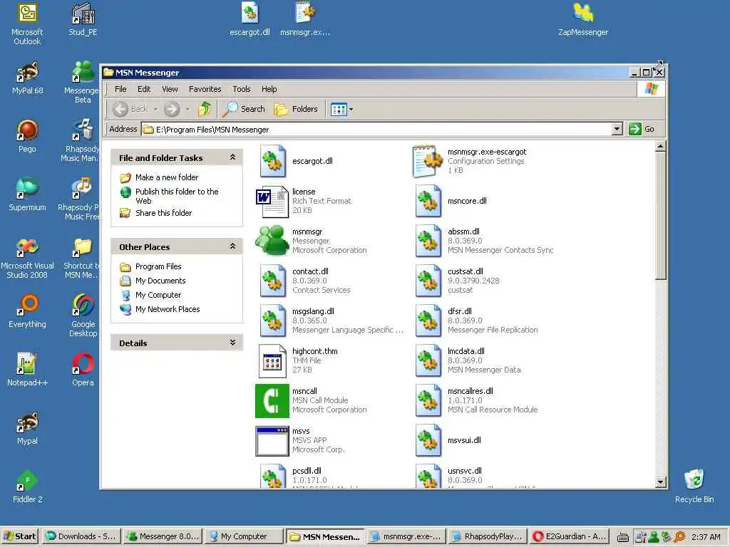This screenshot has height=547, width=730.
Task: Switch to E2Guardian taskbar button
Action: [569, 536]
